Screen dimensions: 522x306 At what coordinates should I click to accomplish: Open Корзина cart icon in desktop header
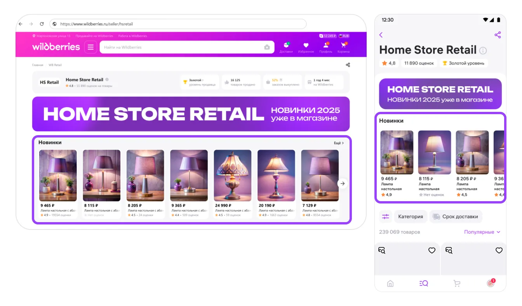[x=343, y=47]
